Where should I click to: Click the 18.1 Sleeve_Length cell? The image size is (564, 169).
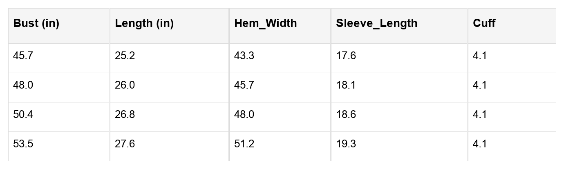[x=346, y=85]
